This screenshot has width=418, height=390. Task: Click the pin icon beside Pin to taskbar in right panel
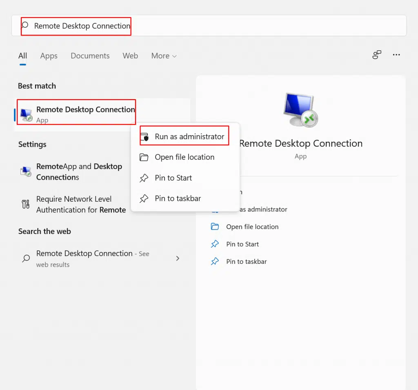click(215, 262)
